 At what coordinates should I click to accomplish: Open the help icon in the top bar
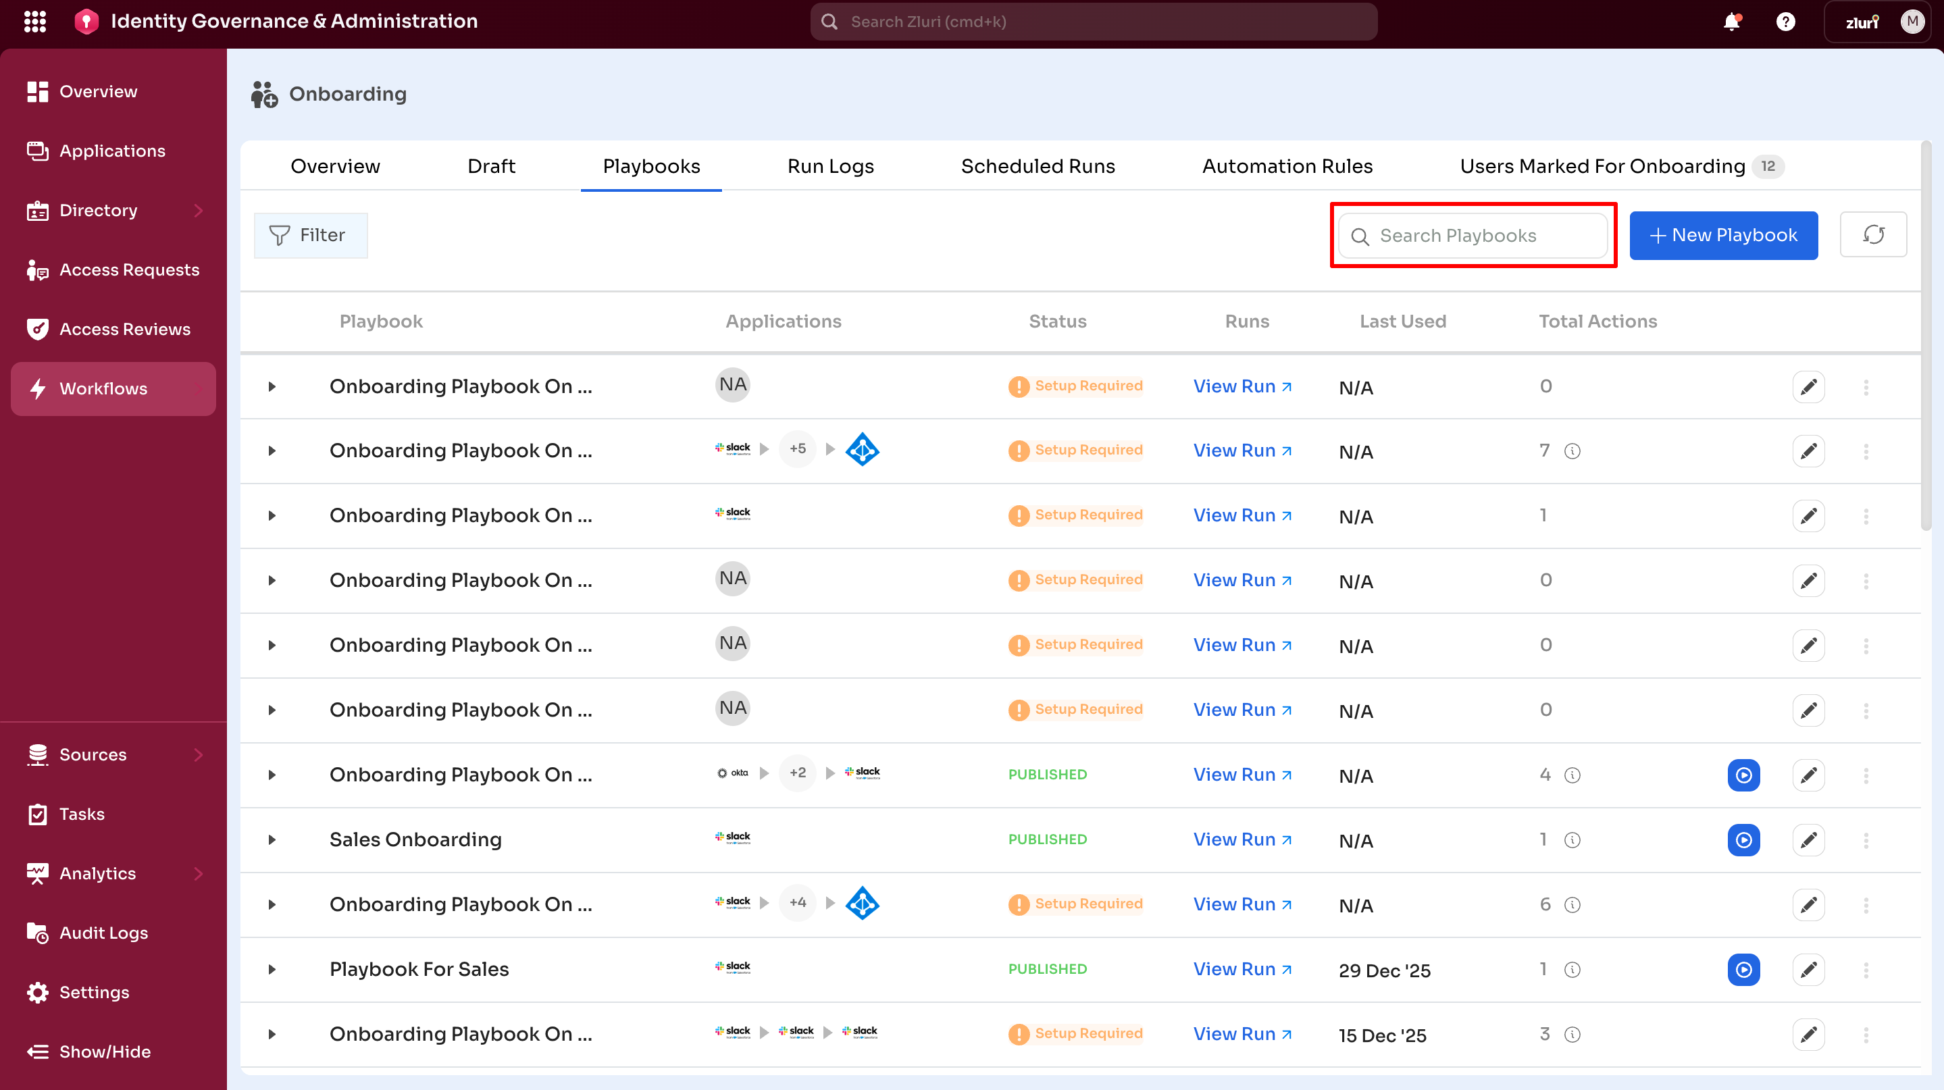point(1785,22)
